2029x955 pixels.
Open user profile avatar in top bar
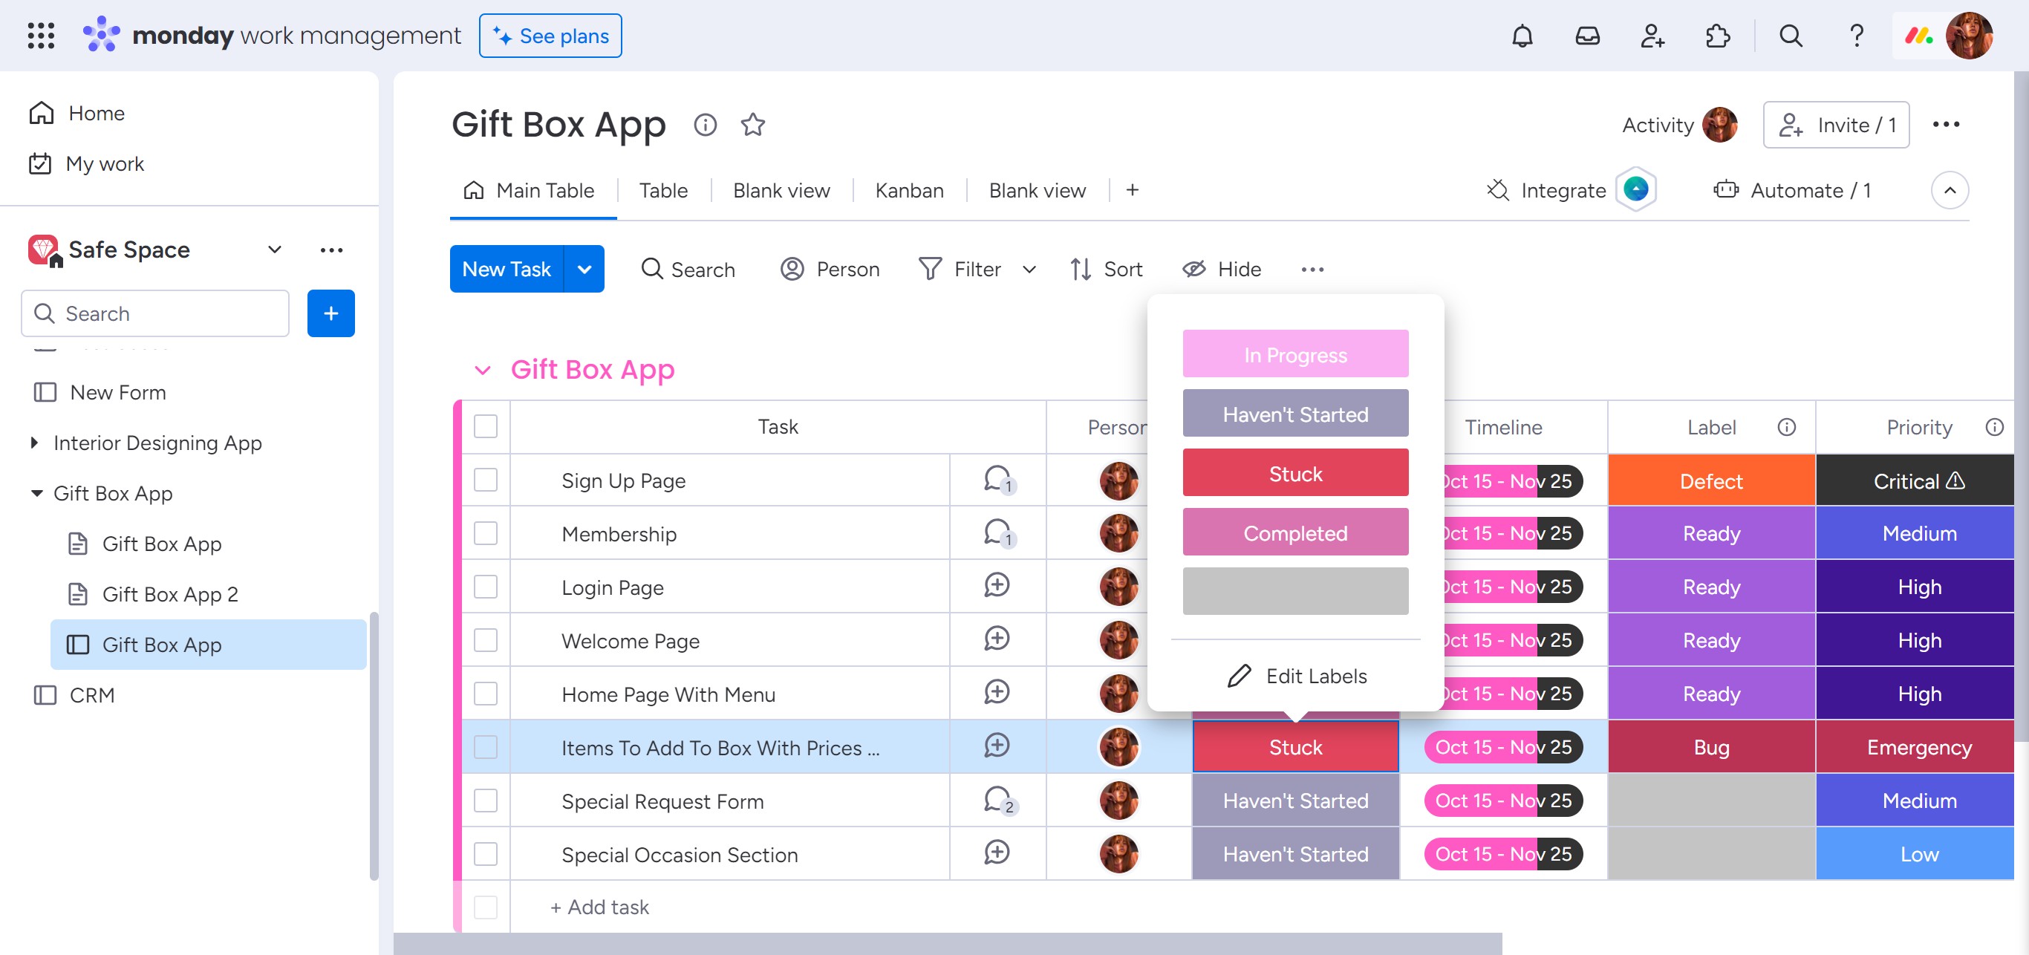[x=1968, y=36]
